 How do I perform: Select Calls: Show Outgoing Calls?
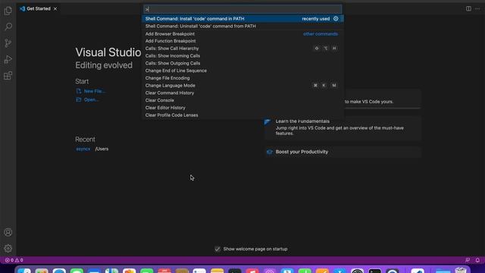click(x=242, y=63)
